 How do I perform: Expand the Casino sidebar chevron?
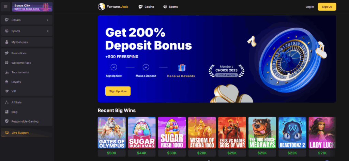(x=48, y=20)
